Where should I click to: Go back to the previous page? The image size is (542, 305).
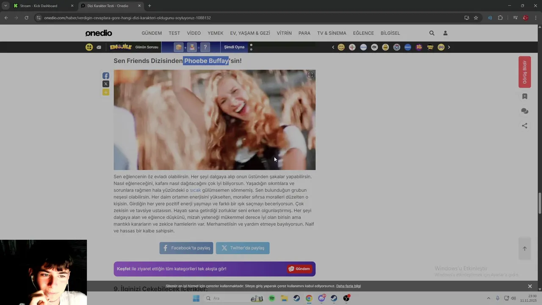[x=6, y=18]
